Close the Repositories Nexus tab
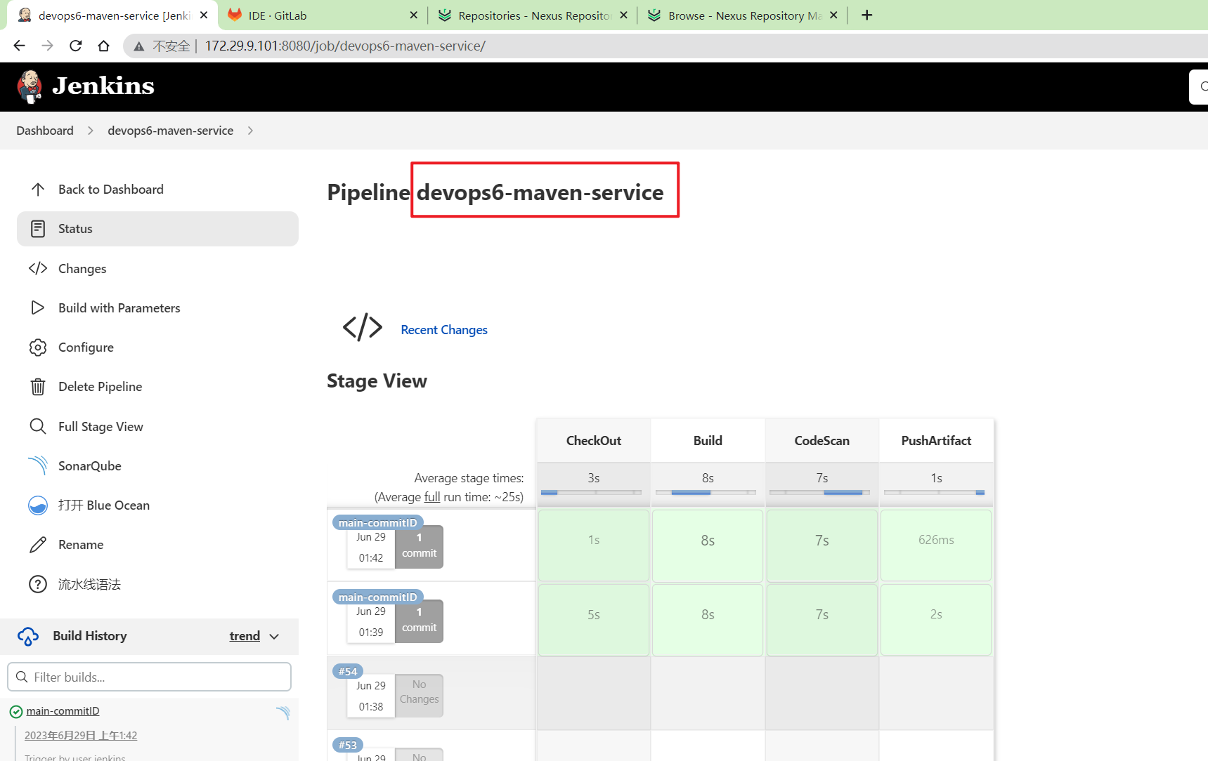The height and width of the screenshot is (761, 1208). coord(623,15)
